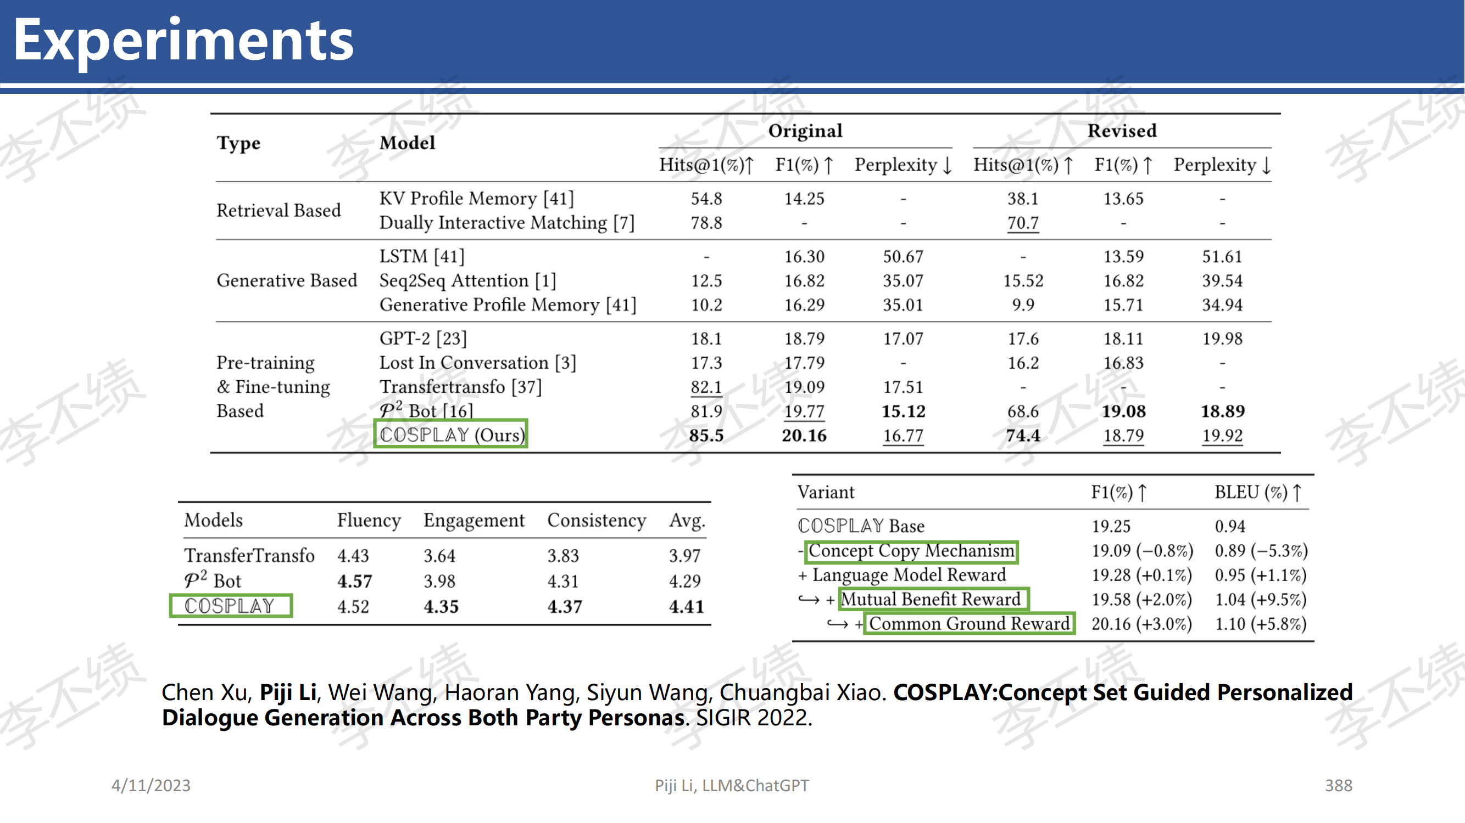Click the "Variant" header in ablation table
Viewport: 1465px width, 823px height.
pos(826,492)
